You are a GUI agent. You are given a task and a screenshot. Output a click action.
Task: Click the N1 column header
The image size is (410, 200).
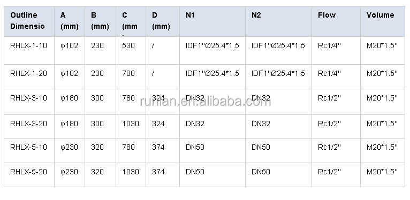[x=212, y=21]
